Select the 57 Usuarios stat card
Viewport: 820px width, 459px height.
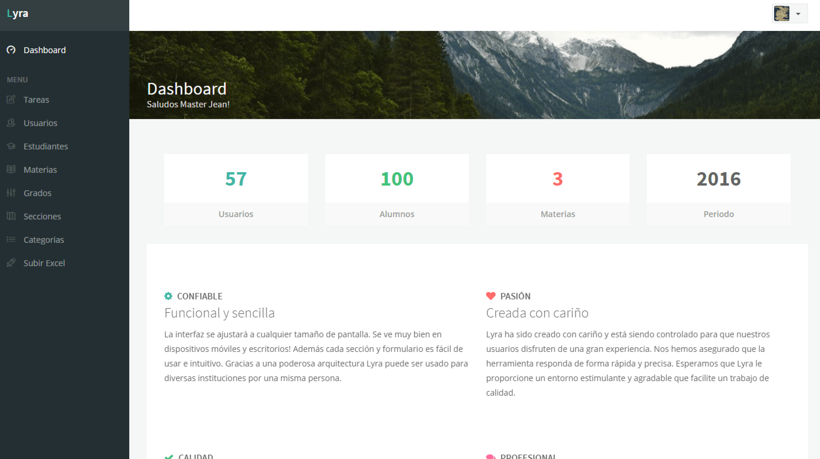click(236, 190)
